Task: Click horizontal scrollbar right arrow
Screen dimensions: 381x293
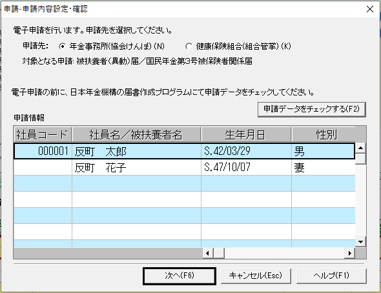Action: pos(349,254)
